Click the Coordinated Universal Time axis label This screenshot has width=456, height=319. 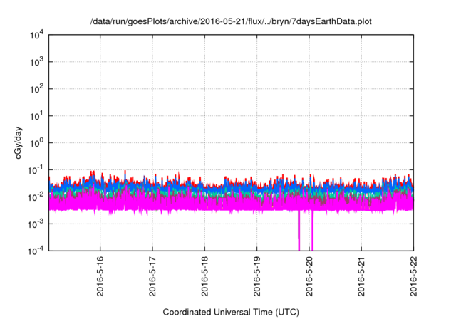point(231,312)
